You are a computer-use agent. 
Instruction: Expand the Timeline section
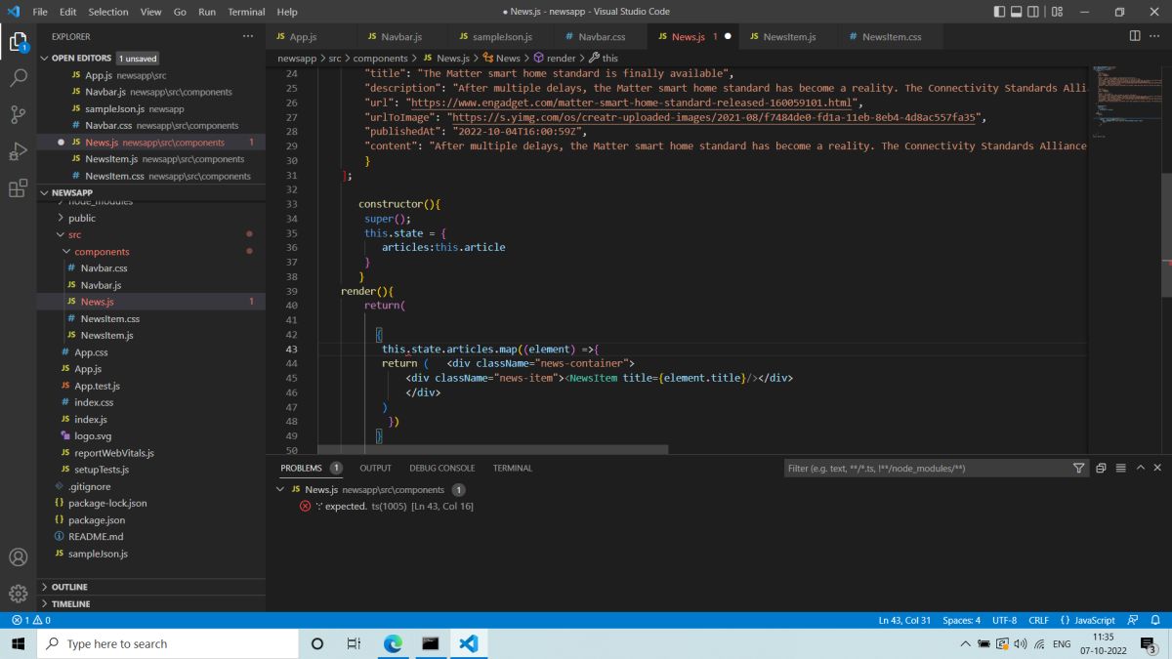point(151,604)
